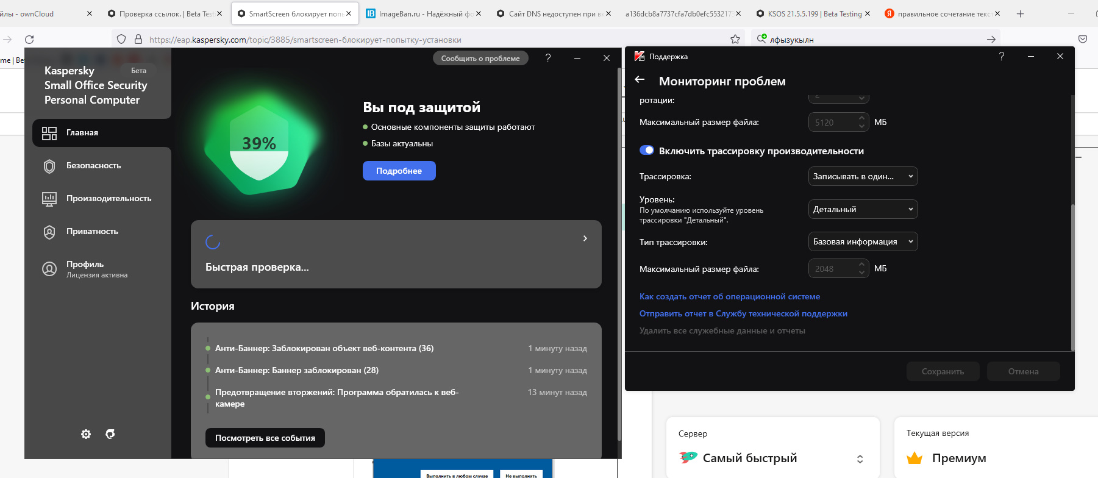1098x478 pixels.
Task: Bookmark this page with the star icon
Action: pyautogui.click(x=735, y=39)
